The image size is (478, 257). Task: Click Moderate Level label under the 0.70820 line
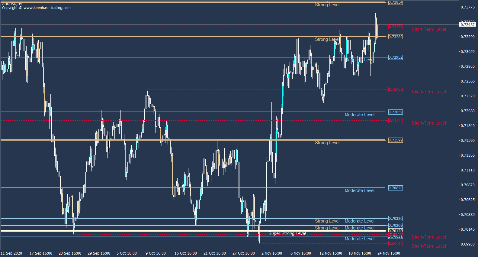359,190
